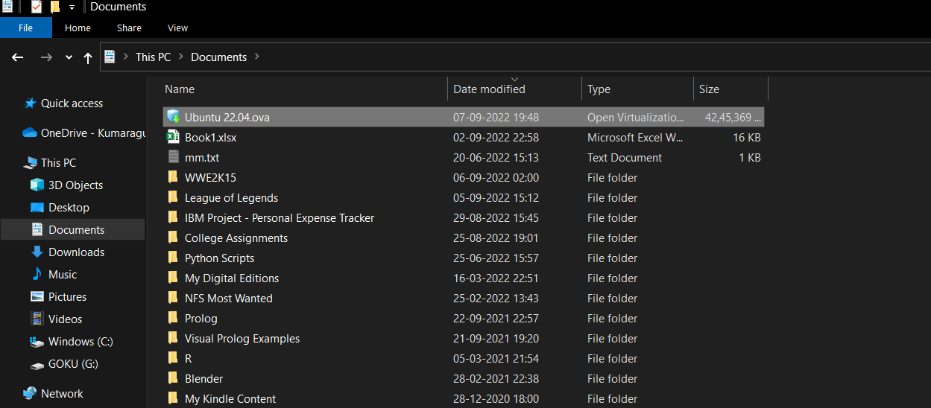The image size is (931, 408).
Task: Open Desktop in the sidebar
Action: pyautogui.click(x=69, y=207)
